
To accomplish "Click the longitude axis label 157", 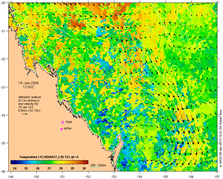I will (x=217, y=176).
